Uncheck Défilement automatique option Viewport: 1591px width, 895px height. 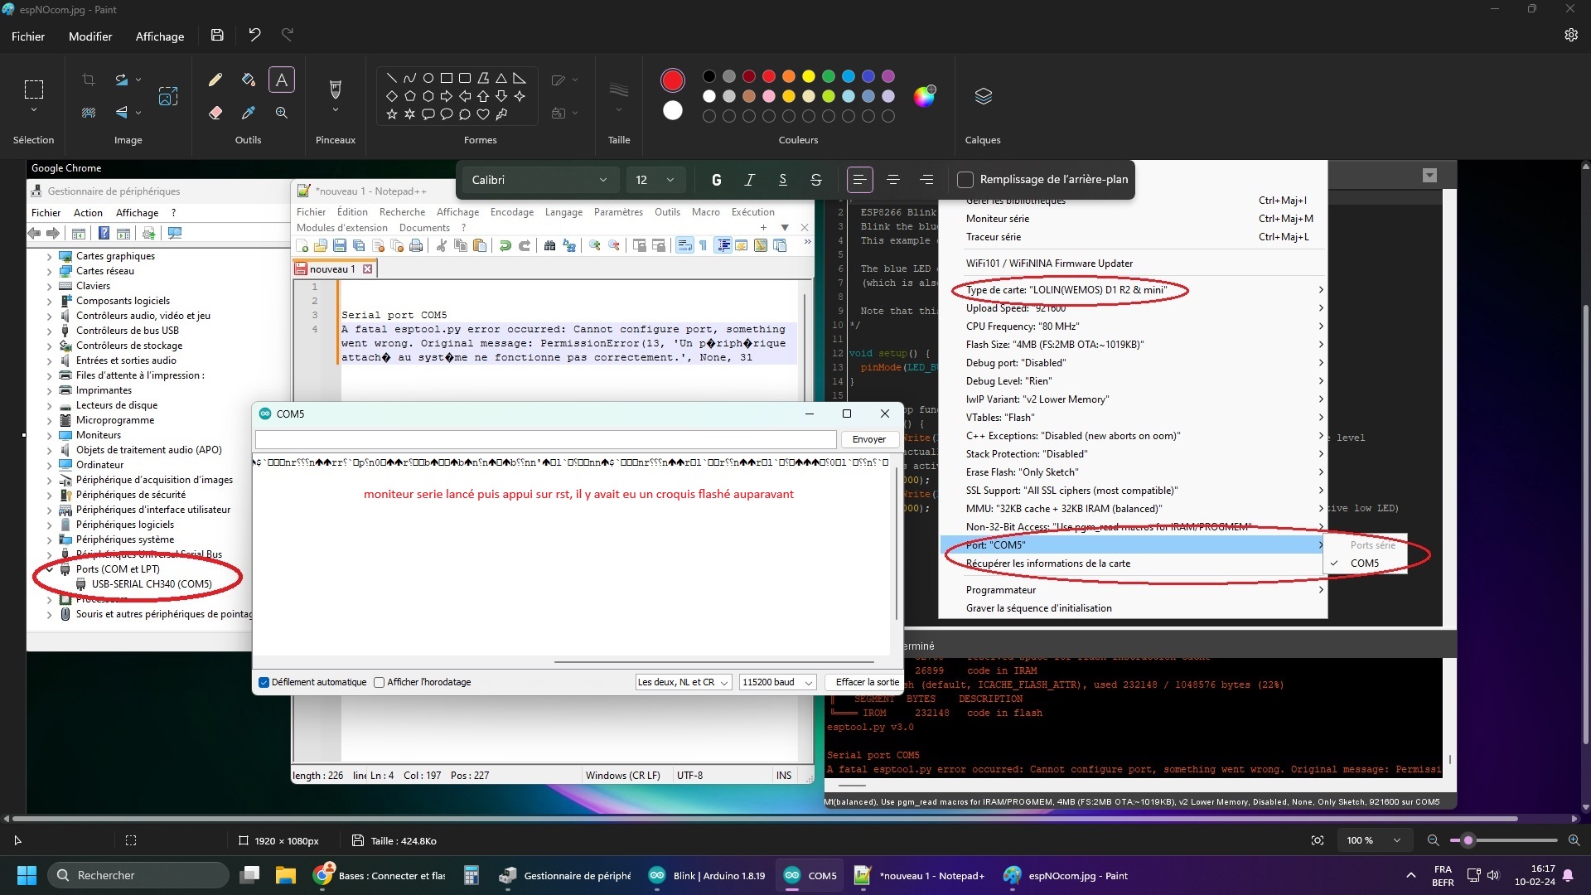point(264,682)
